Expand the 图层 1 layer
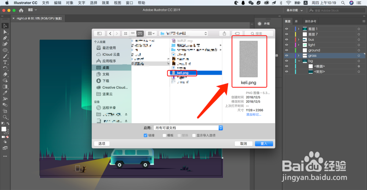This screenshot has height=190, width=367. click(x=299, y=29)
